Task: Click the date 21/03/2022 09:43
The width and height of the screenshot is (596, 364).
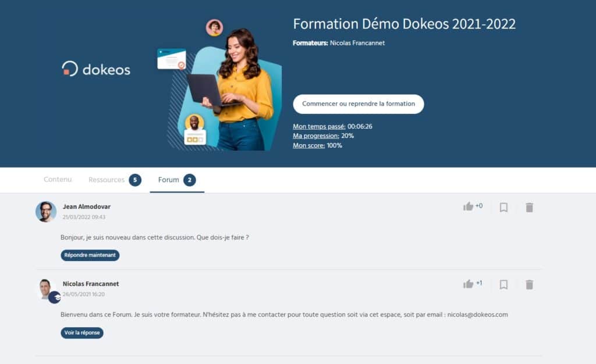Action: point(84,217)
